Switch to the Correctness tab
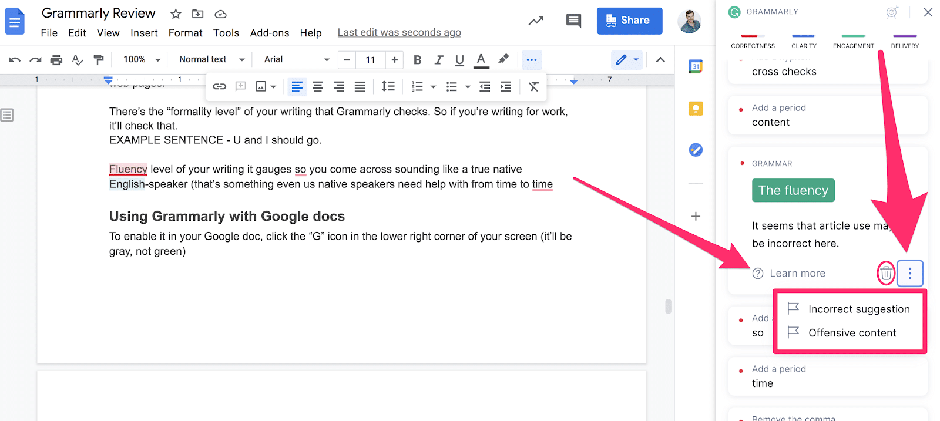The image size is (940, 421). tap(753, 42)
